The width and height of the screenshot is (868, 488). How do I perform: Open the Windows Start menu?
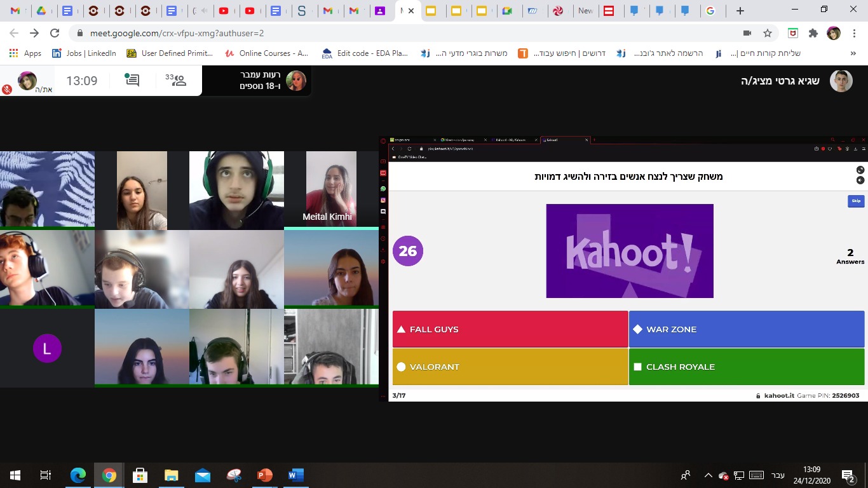tap(15, 475)
